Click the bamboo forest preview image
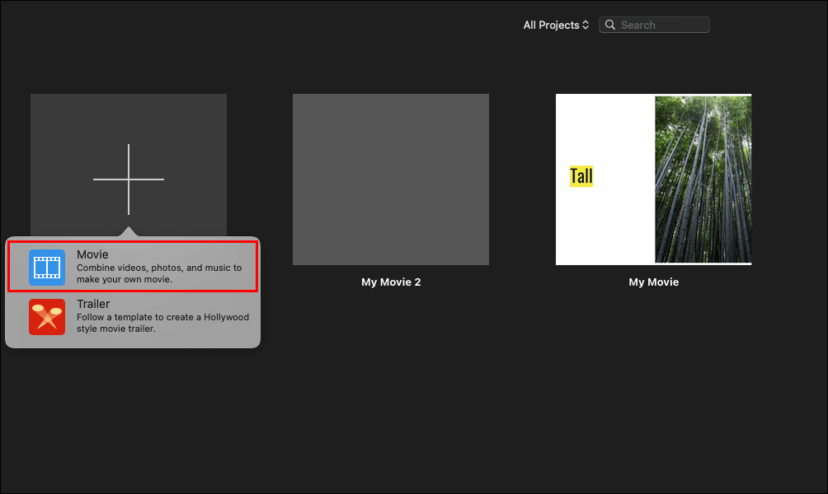 click(x=703, y=179)
